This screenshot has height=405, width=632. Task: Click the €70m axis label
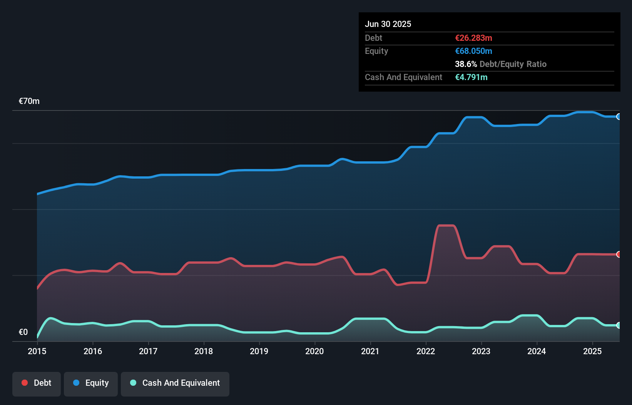[x=29, y=101]
